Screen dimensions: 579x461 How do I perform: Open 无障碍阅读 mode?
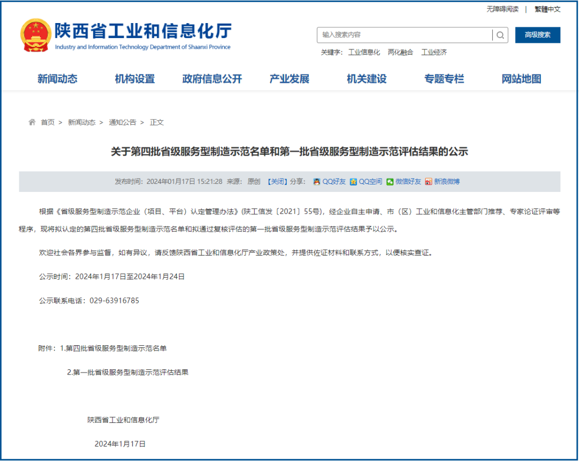(502, 9)
